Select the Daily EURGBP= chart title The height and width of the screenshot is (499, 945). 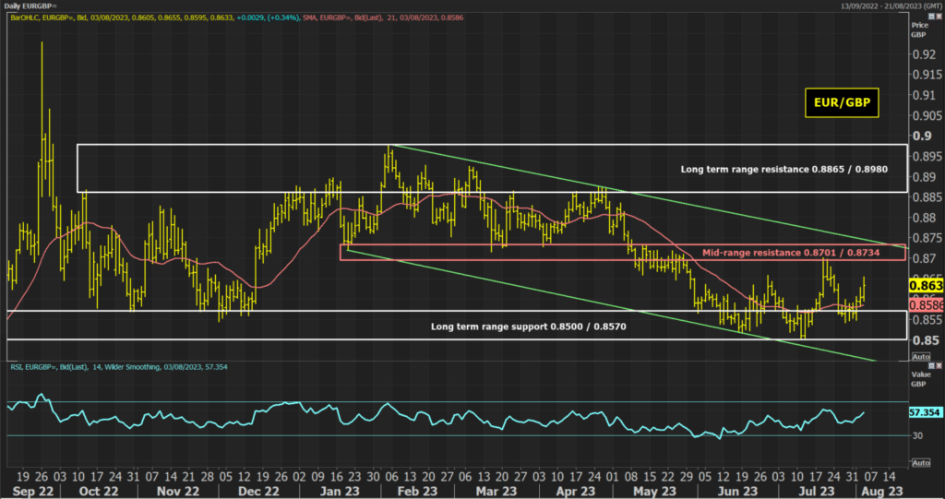[30, 6]
